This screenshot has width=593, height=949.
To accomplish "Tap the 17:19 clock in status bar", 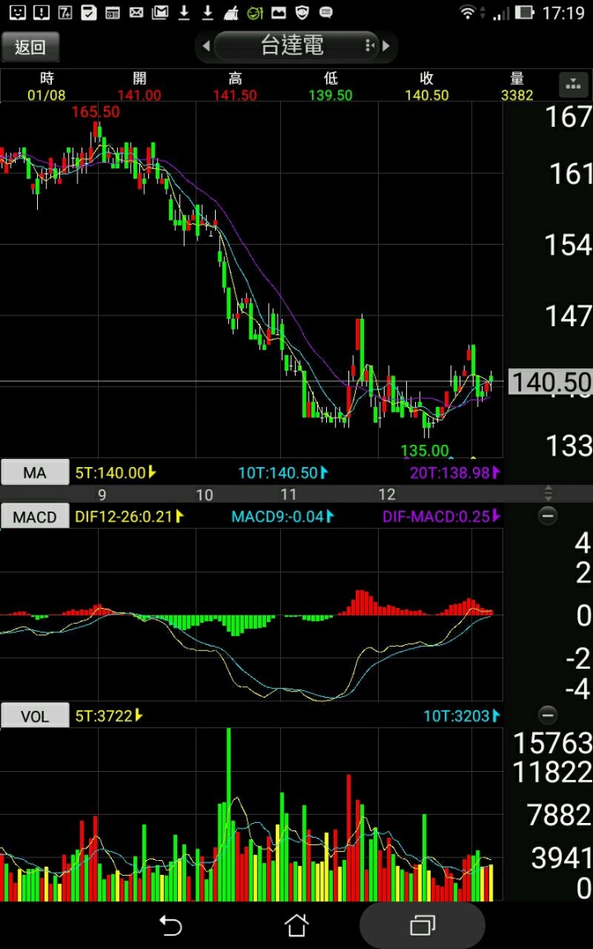I will [x=563, y=12].
